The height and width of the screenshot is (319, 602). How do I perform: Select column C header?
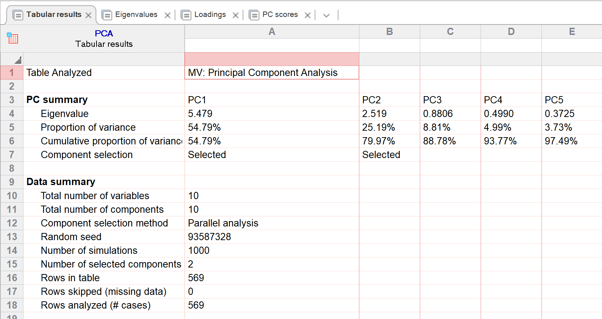[450, 32]
